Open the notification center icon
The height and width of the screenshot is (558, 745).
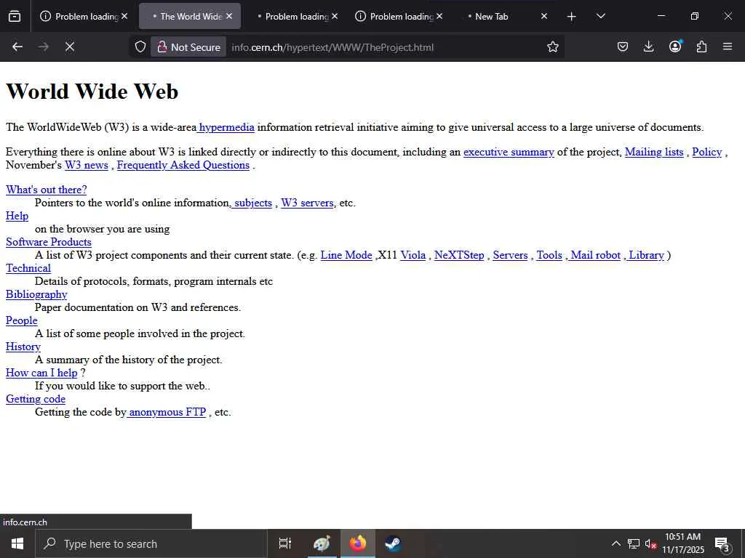[722, 544]
